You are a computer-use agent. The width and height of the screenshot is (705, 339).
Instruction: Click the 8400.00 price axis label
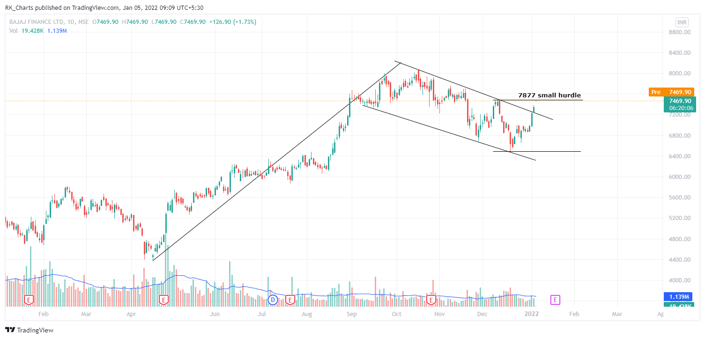680,53
